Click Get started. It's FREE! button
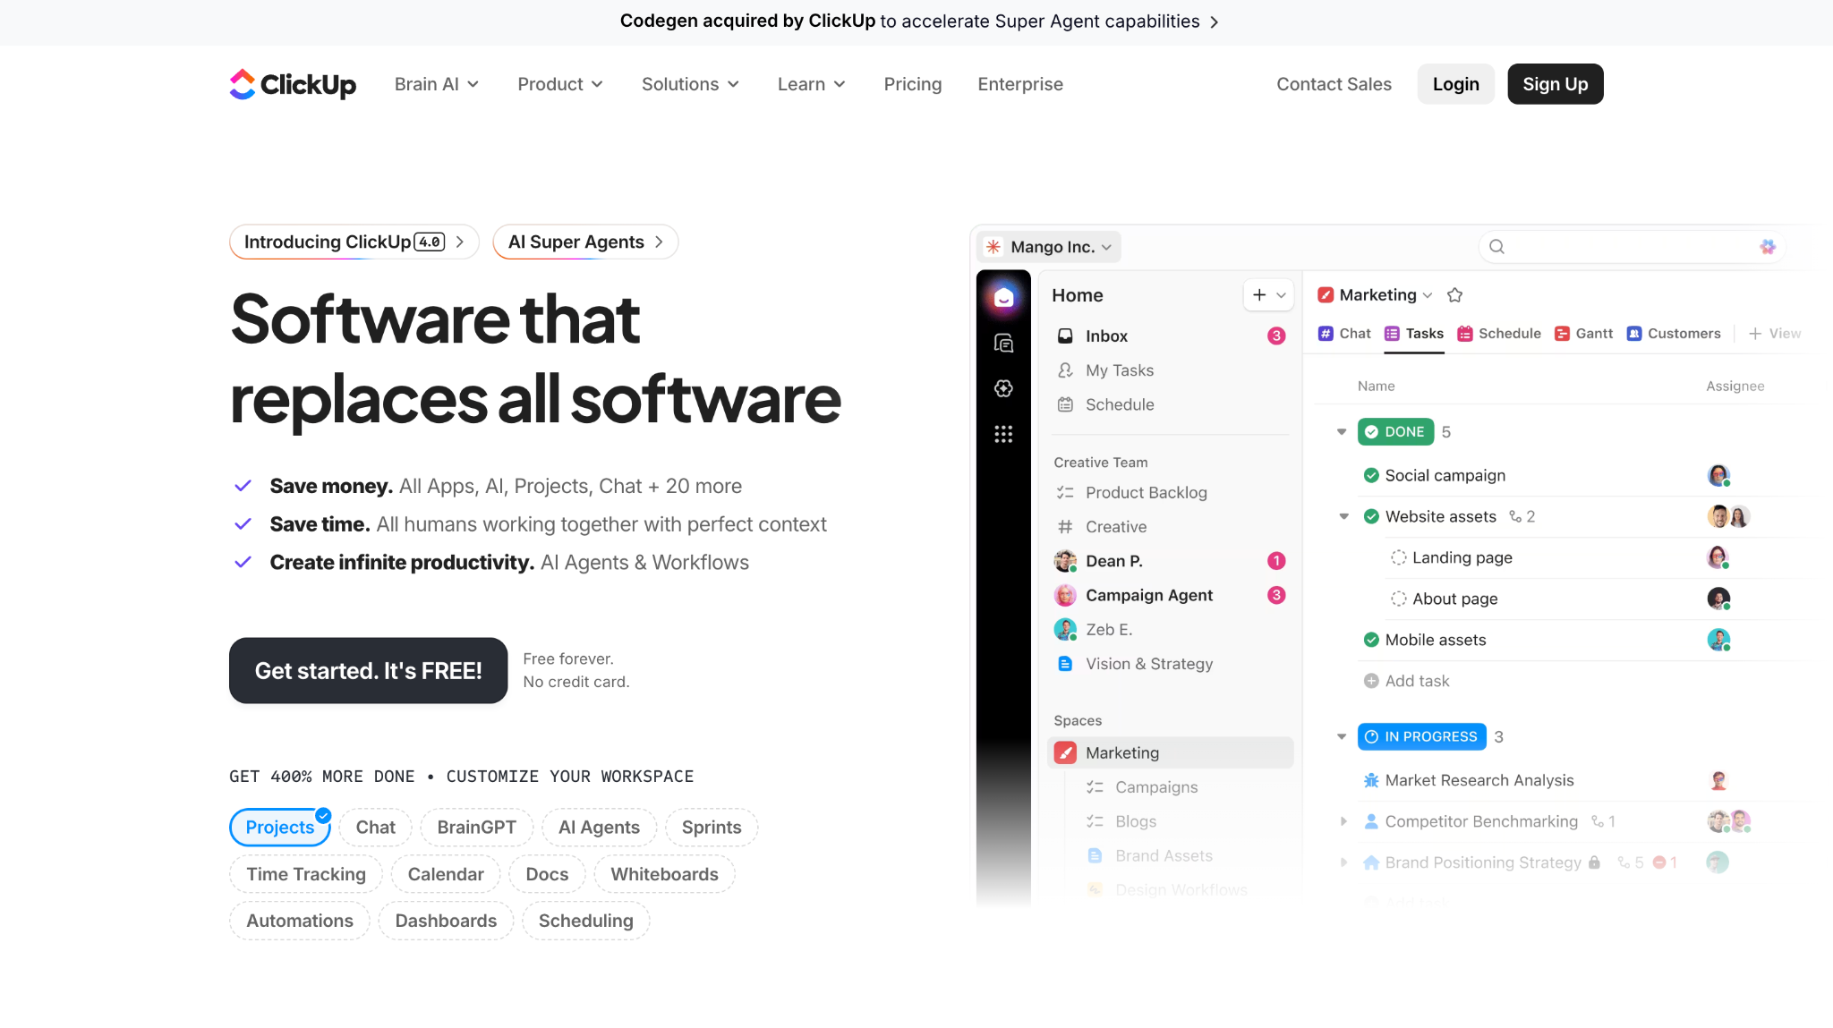 (368, 671)
